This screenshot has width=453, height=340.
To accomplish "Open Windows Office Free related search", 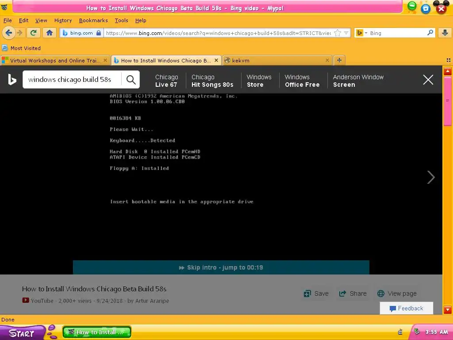I will tap(302, 81).
